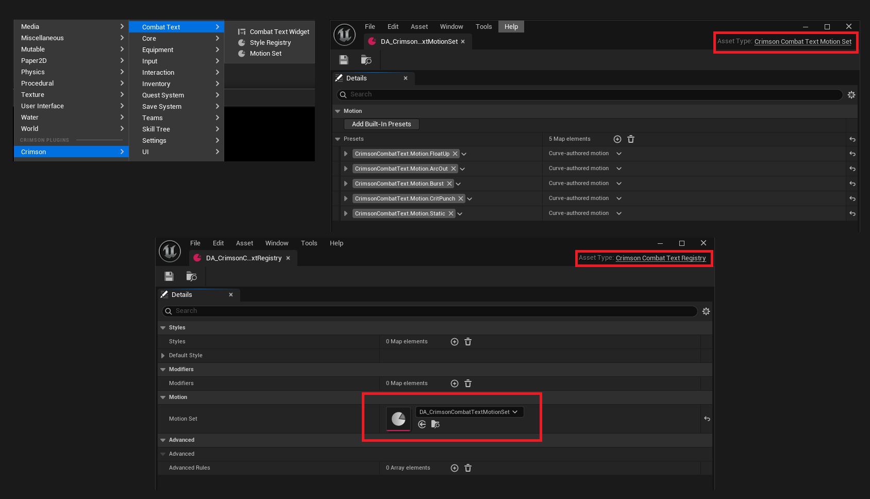Click Details search field in Registry window
This screenshot has width=870, height=499.
click(x=430, y=311)
